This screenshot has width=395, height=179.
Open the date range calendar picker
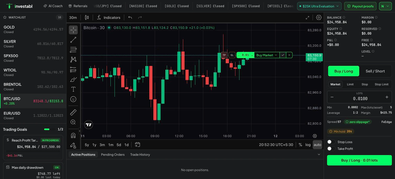tap(137, 145)
